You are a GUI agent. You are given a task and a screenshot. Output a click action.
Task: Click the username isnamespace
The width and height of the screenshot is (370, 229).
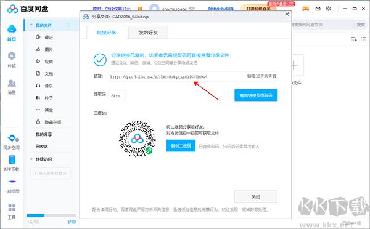coord(174,9)
